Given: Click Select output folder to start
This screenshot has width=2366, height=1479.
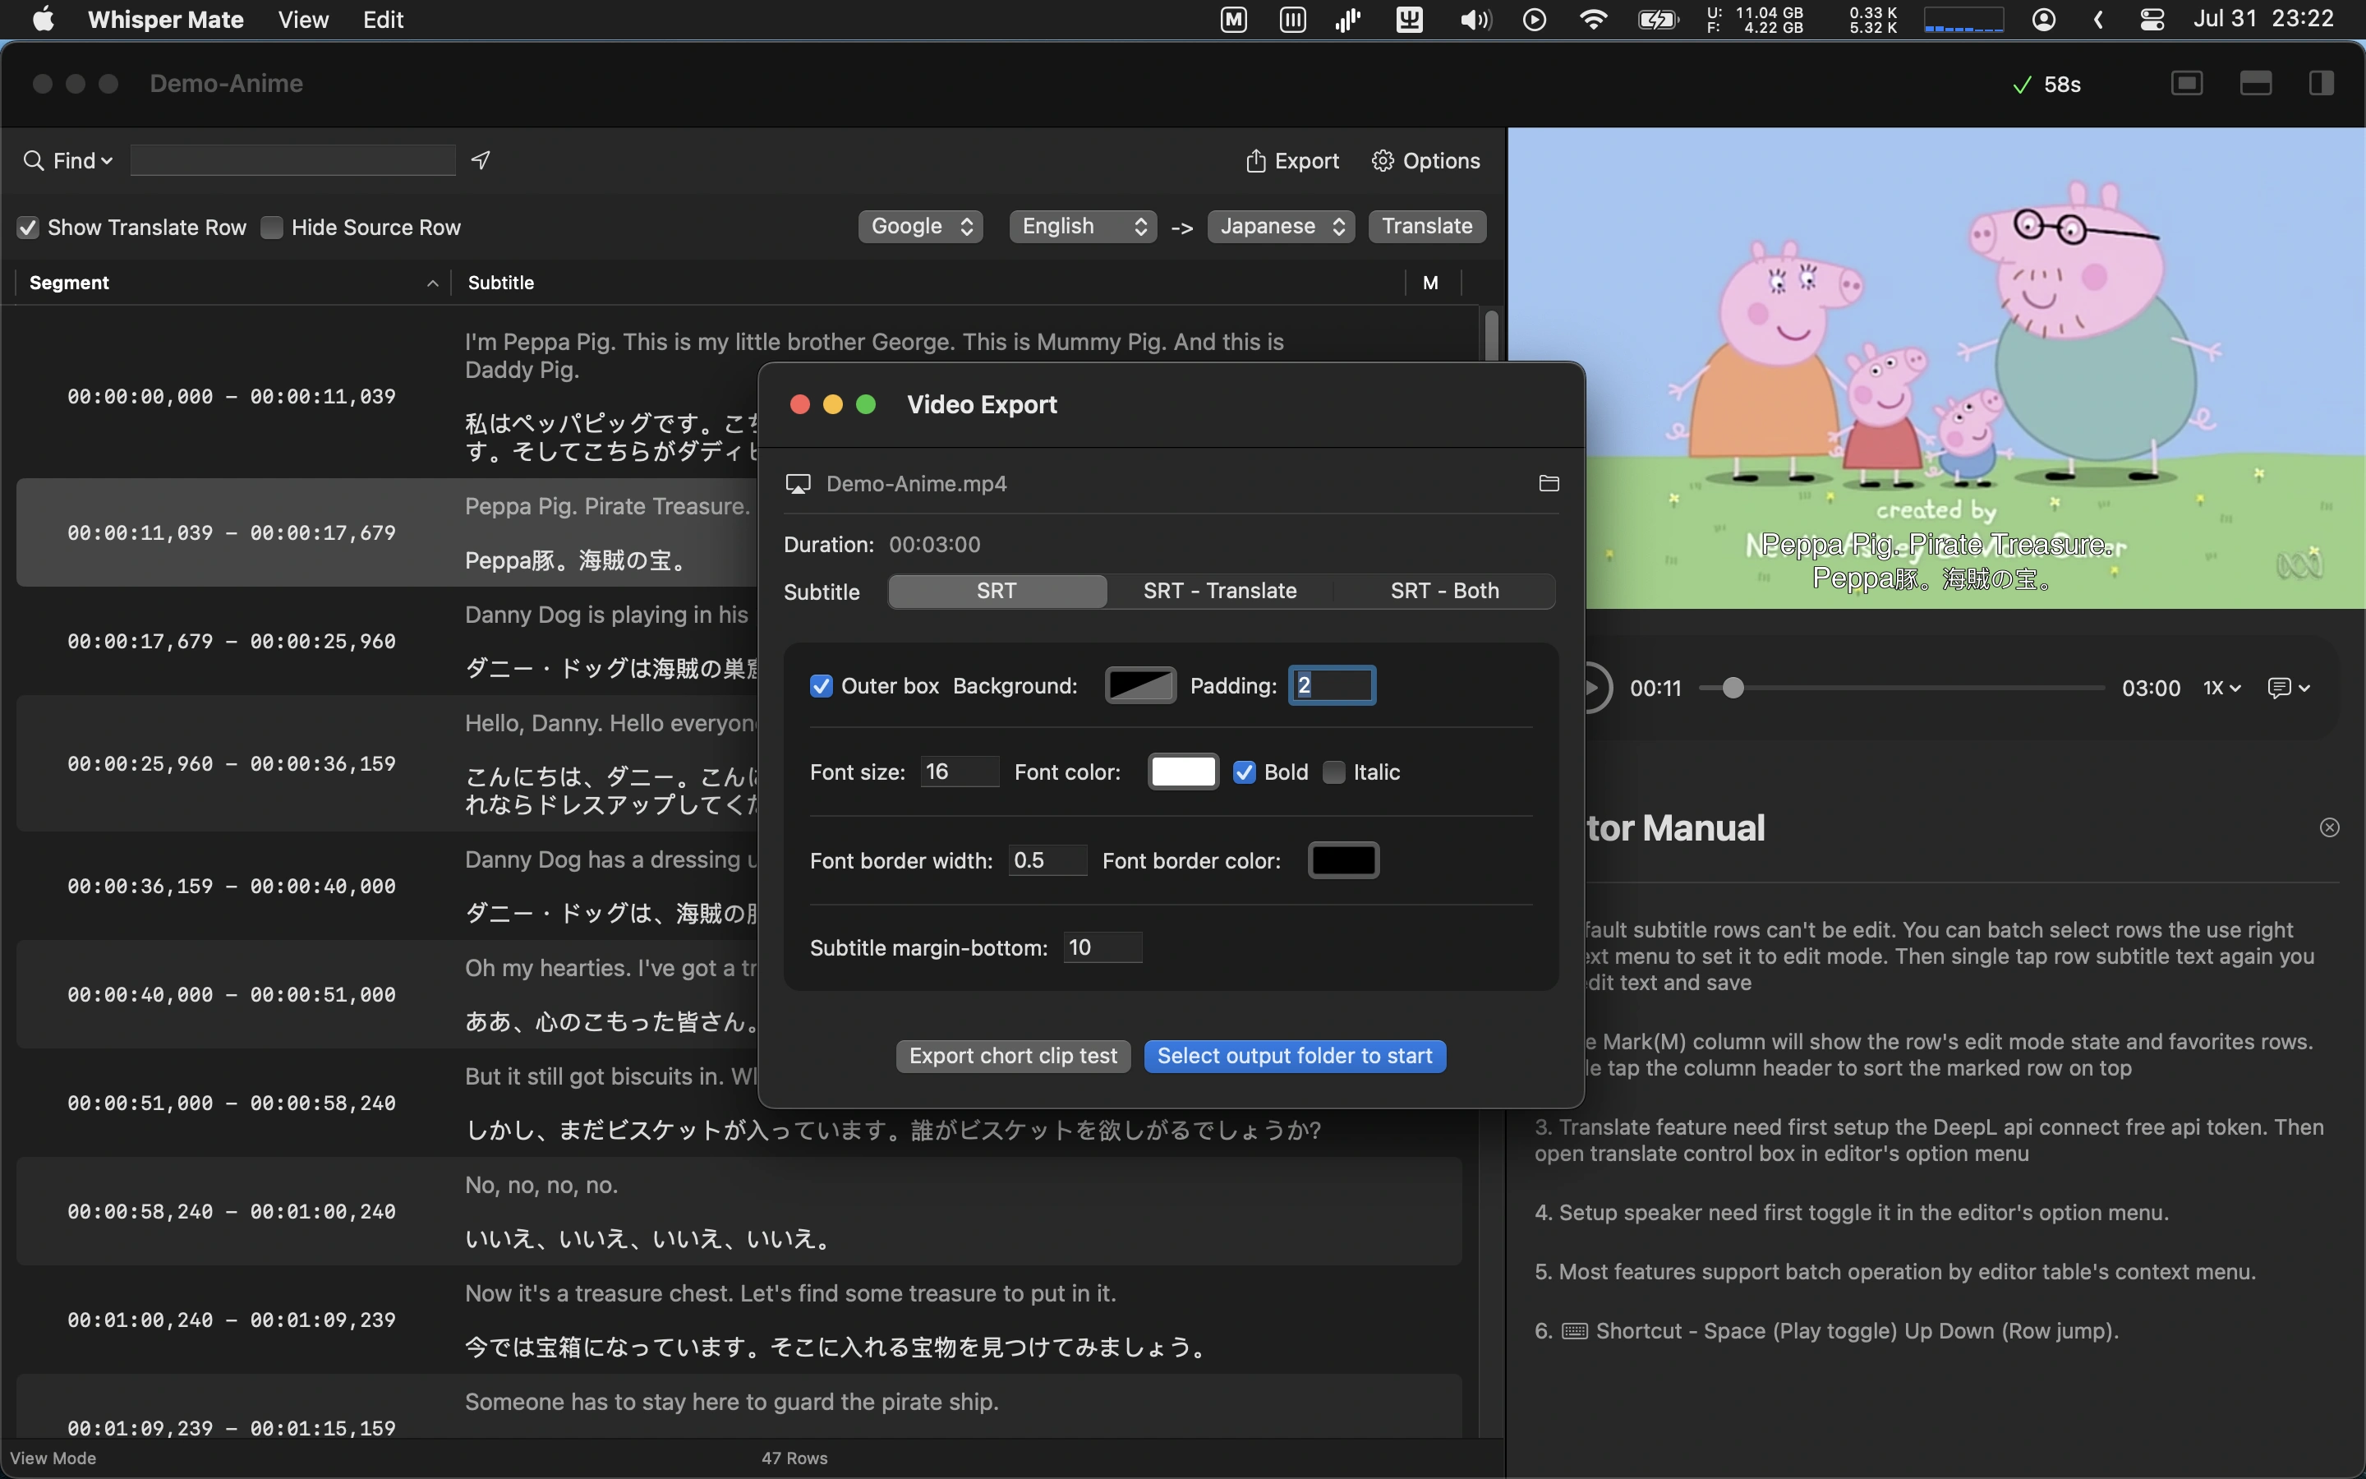Looking at the screenshot, I should [1295, 1057].
